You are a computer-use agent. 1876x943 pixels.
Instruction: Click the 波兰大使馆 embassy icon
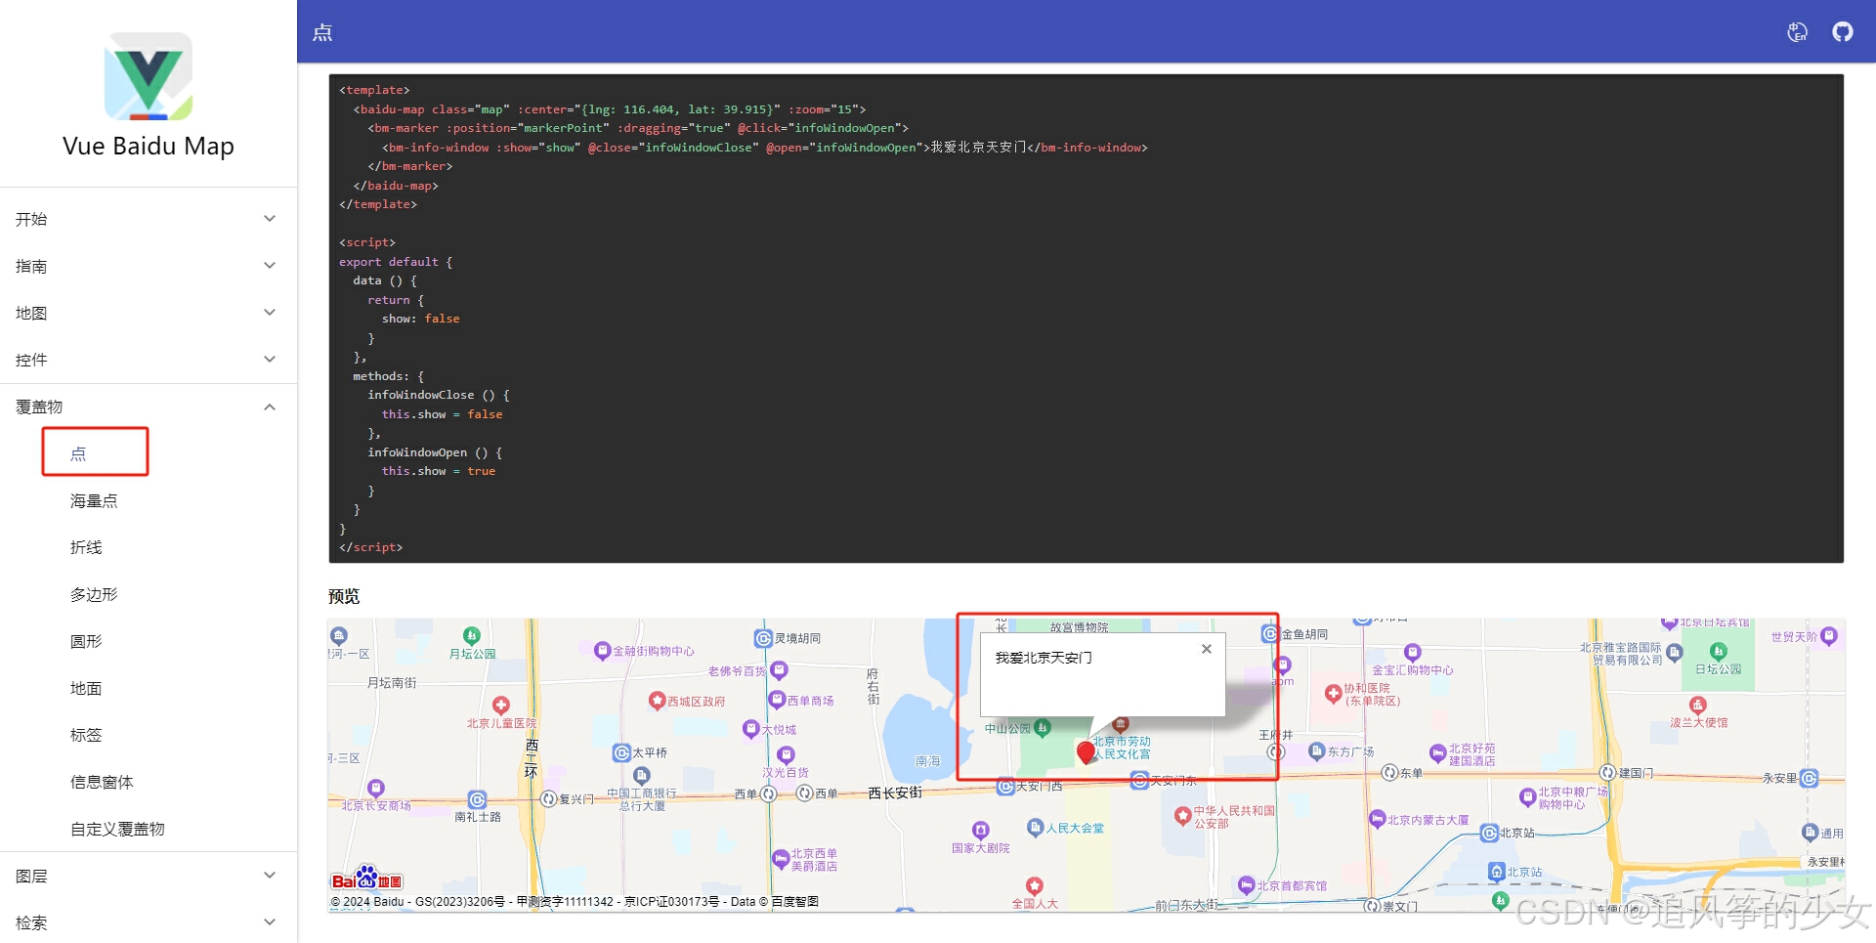pos(1698,706)
